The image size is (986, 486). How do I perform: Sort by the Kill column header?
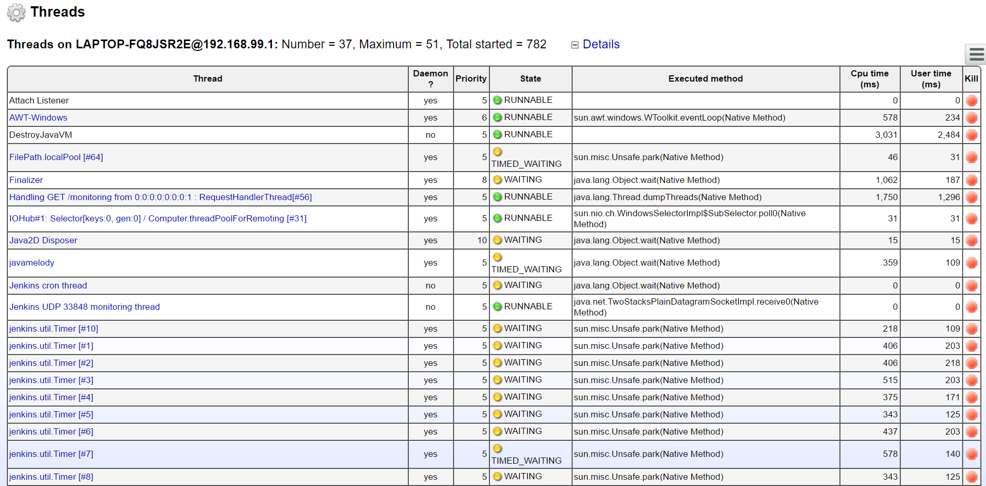(x=971, y=79)
